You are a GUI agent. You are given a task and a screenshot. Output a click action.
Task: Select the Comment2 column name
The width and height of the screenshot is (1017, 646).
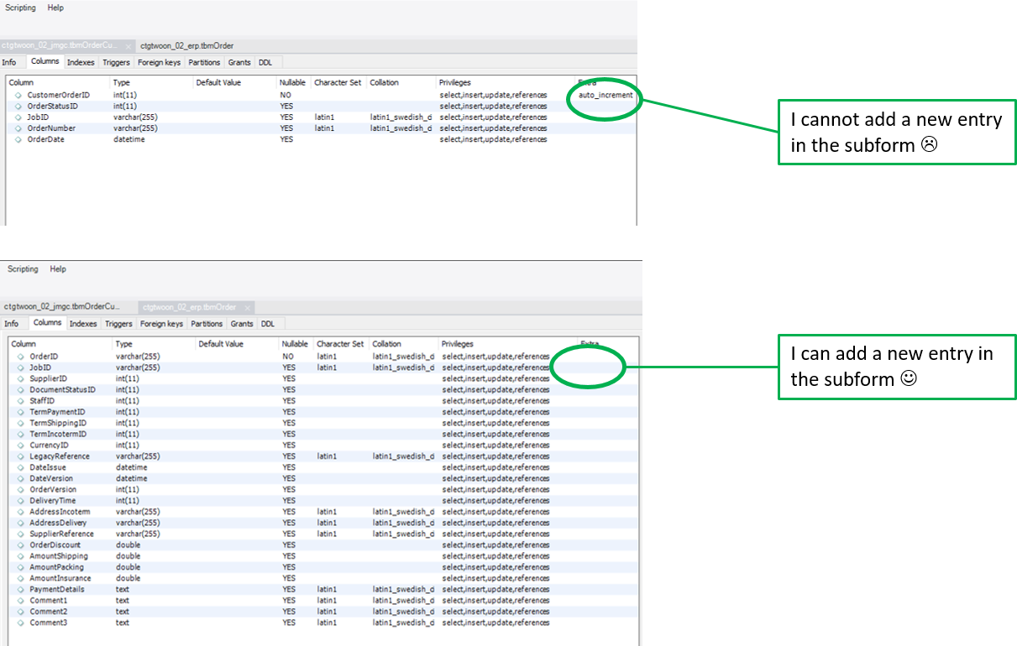[x=48, y=612]
